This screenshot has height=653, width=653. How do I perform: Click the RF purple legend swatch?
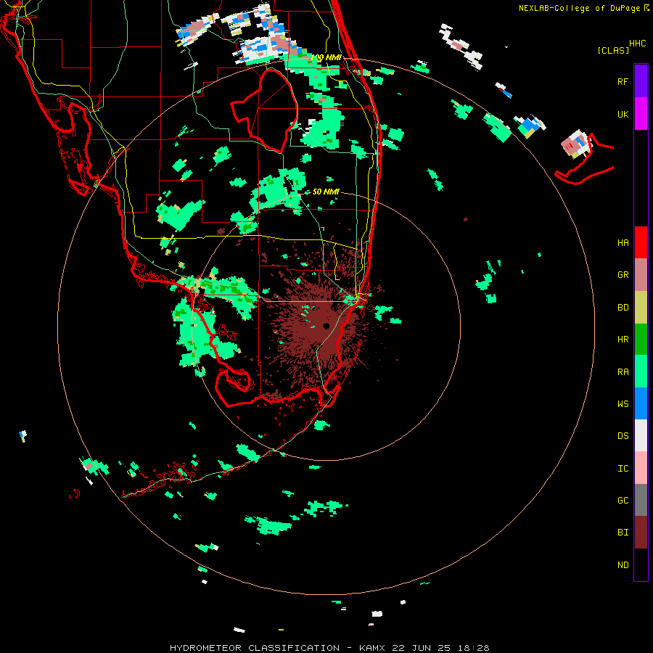[641, 81]
